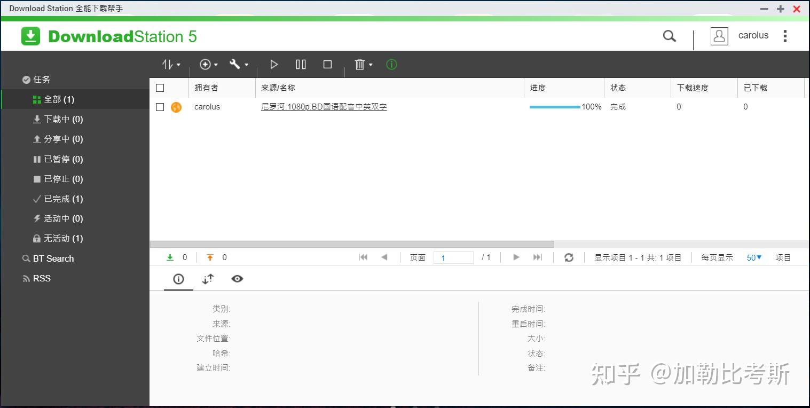
Task: Expand the delete options dropdown arrow
Action: click(370, 65)
